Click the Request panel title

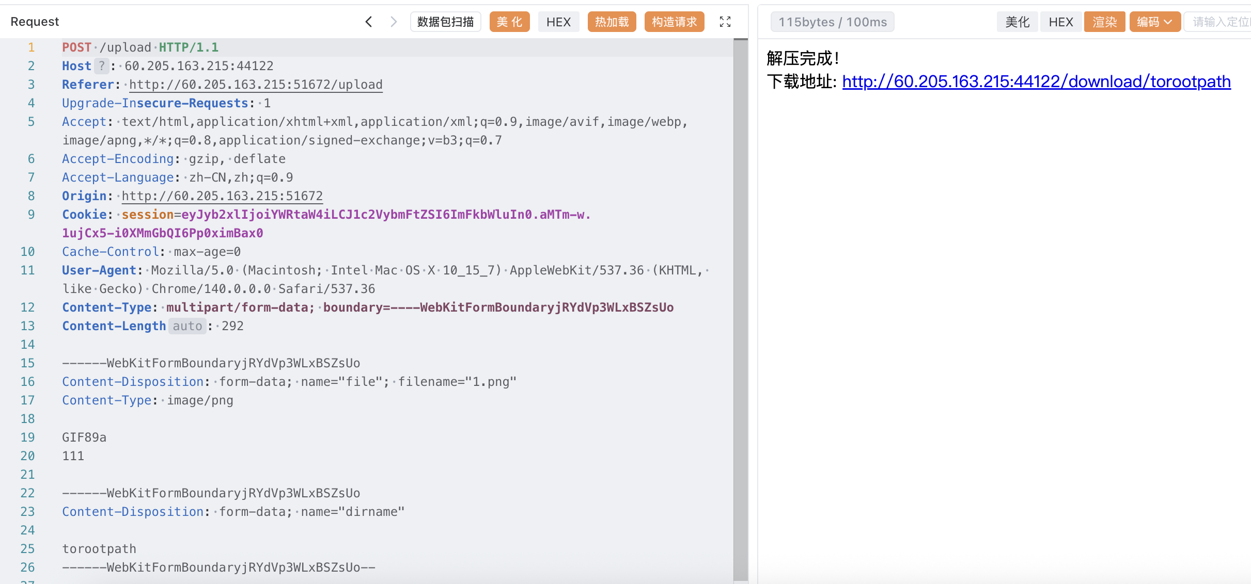point(35,22)
